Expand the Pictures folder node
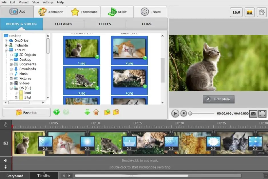The image size is (268, 179). coord(11,78)
